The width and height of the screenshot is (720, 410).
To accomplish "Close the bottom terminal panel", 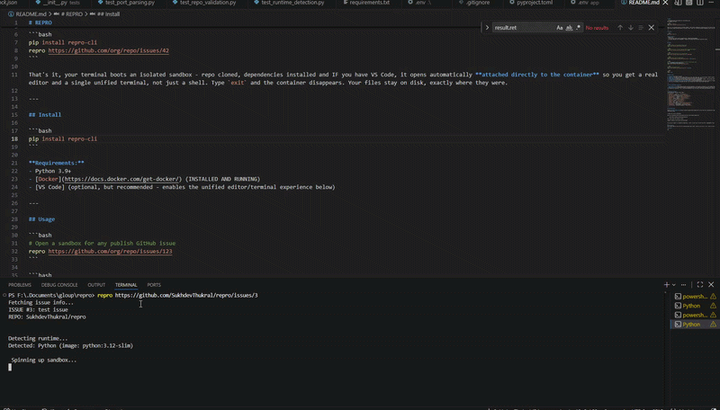I will point(711,285).
